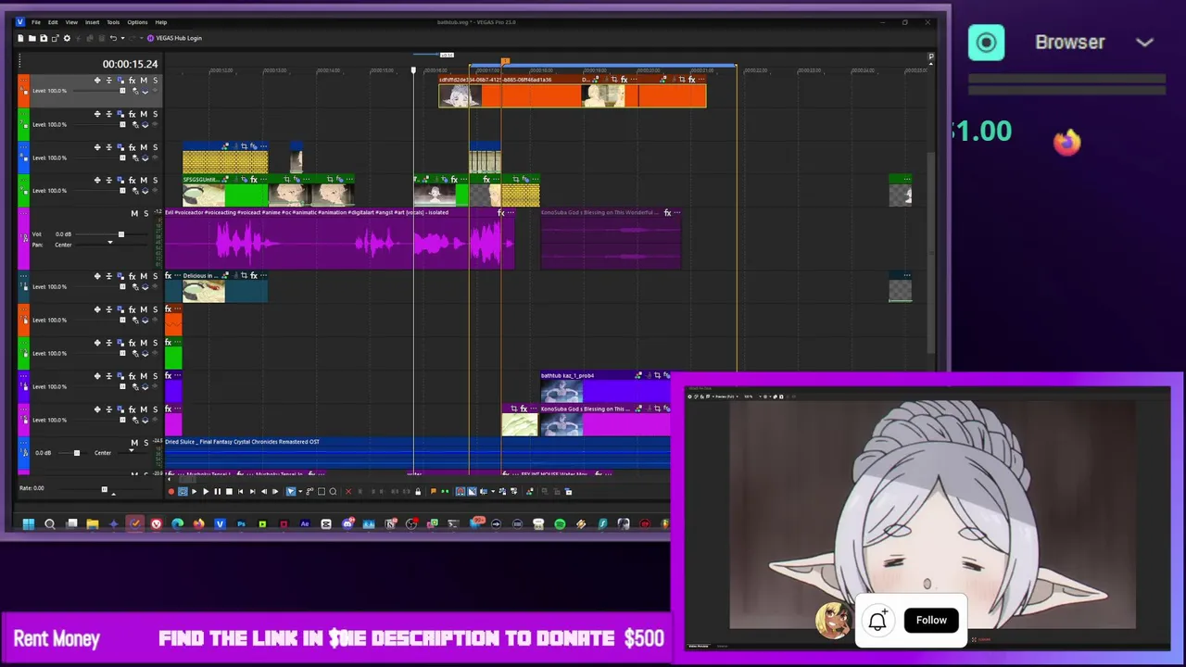Open the Edit menu
Screen dimensions: 1186x667
53,22
